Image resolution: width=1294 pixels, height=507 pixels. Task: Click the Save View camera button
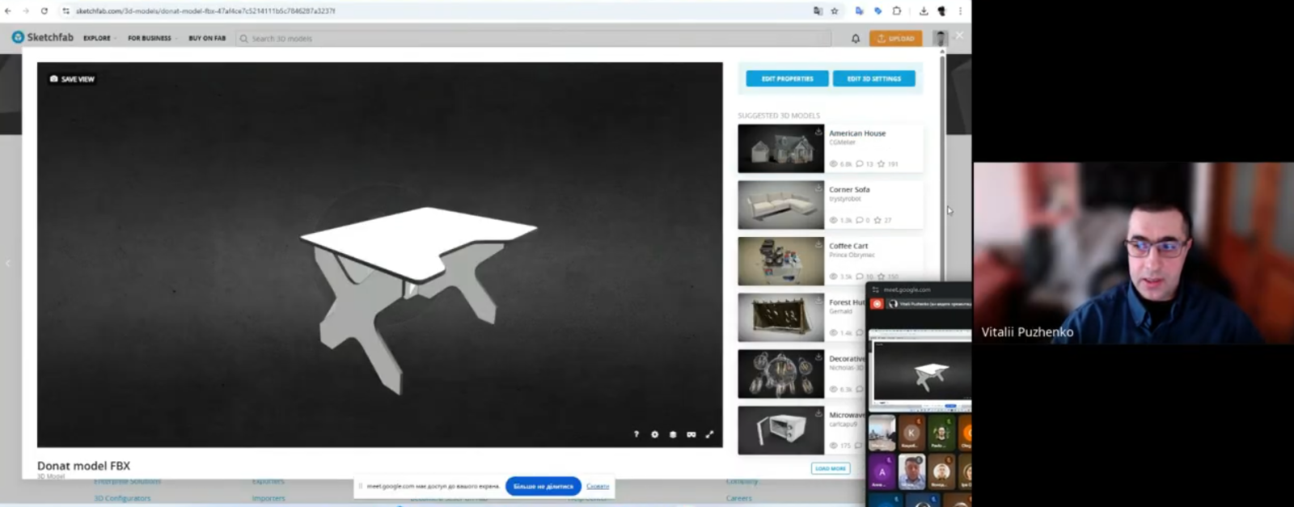point(72,79)
